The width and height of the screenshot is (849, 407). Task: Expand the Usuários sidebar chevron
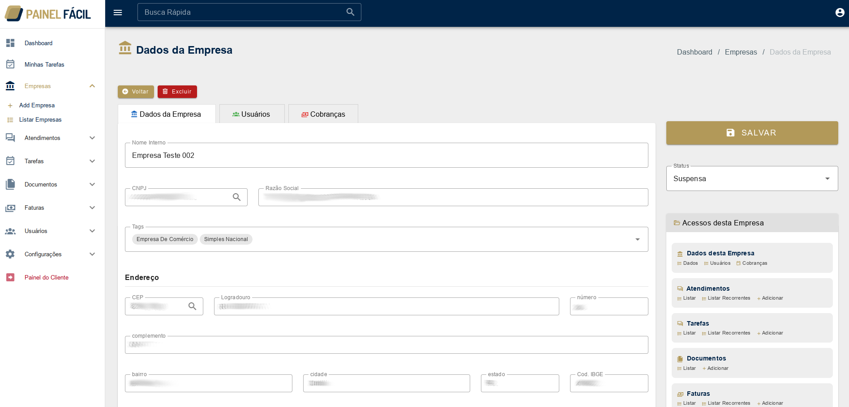[x=92, y=231]
